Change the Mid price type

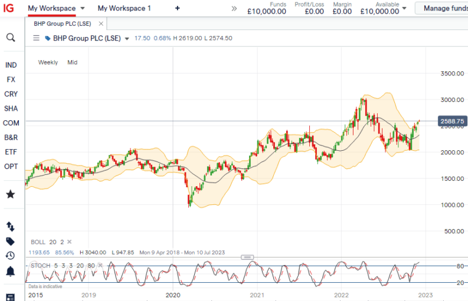pos(72,62)
